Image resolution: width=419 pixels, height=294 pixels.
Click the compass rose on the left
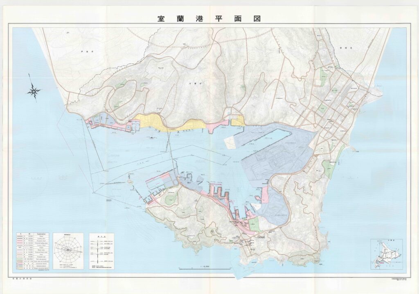pyautogui.click(x=34, y=91)
